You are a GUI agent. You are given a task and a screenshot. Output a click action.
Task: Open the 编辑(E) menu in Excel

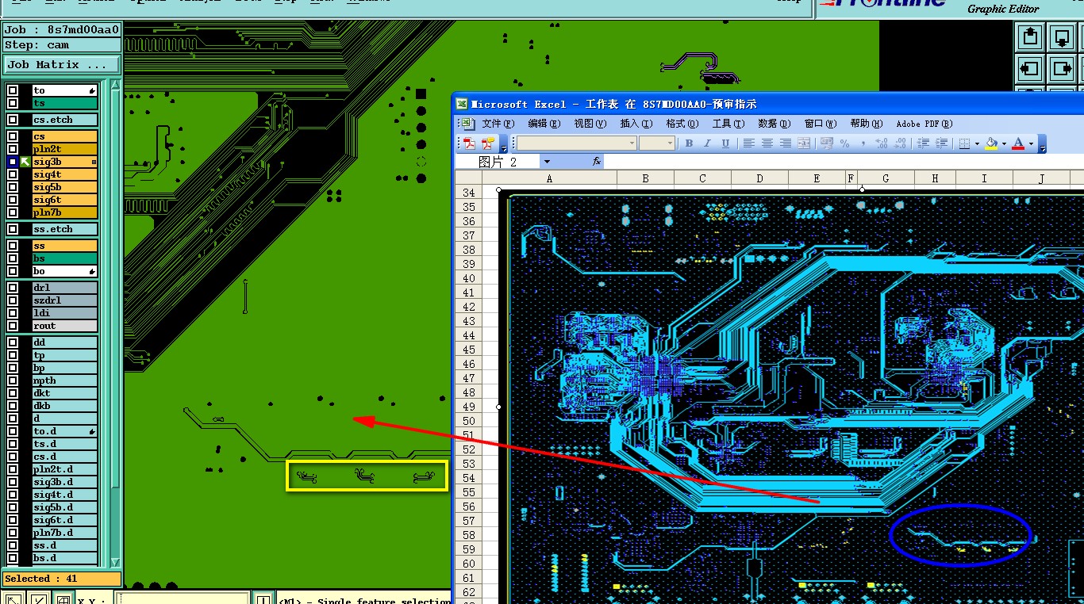(x=544, y=124)
